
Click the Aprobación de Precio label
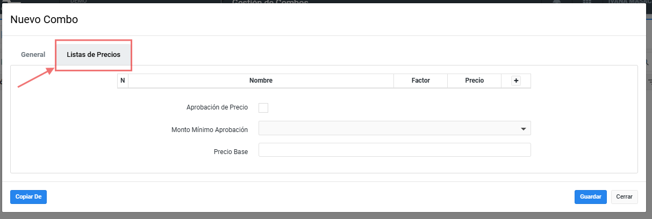click(x=217, y=107)
